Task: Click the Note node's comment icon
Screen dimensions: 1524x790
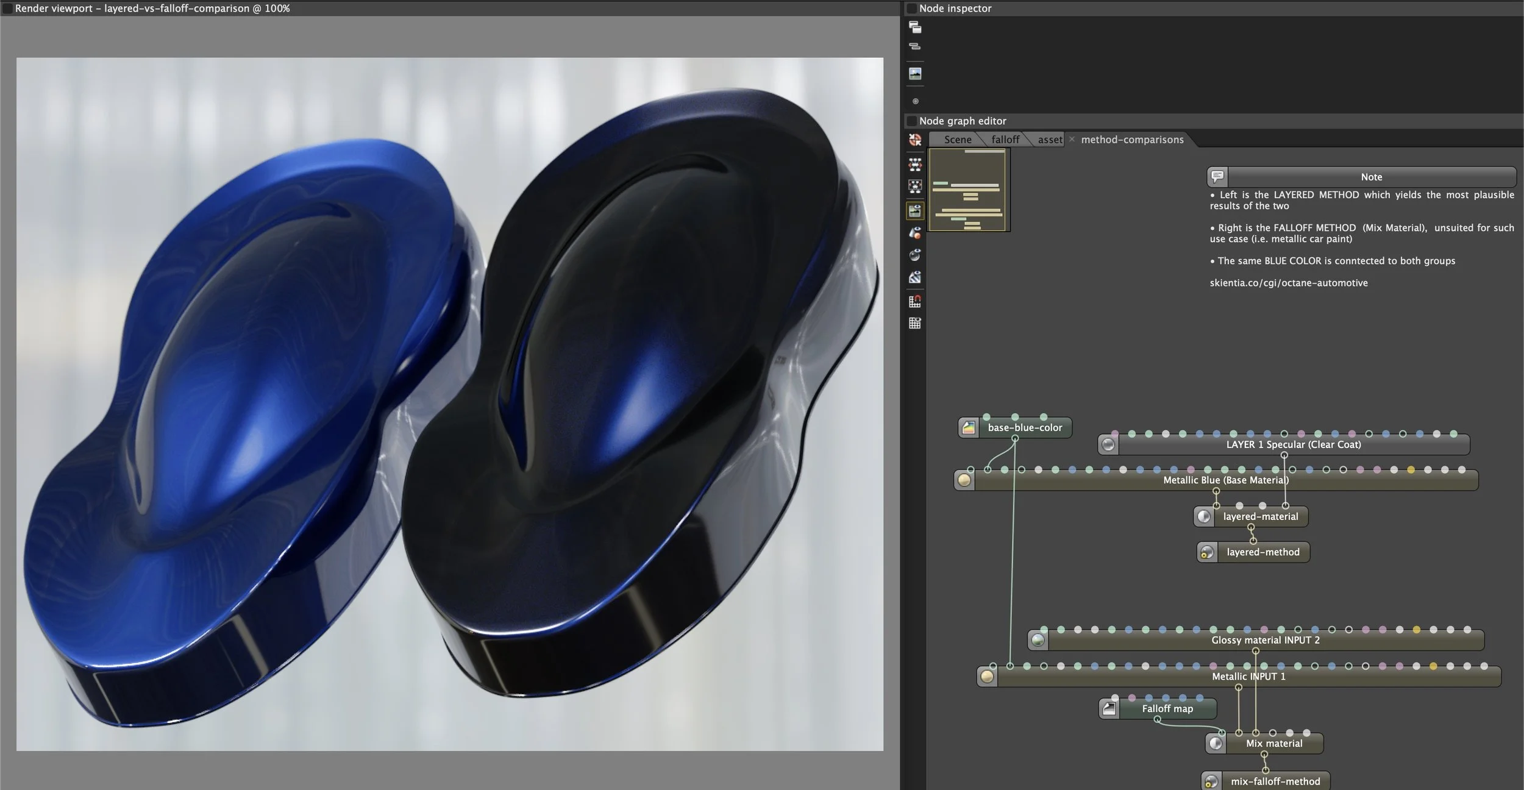Action: click(x=1217, y=177)
